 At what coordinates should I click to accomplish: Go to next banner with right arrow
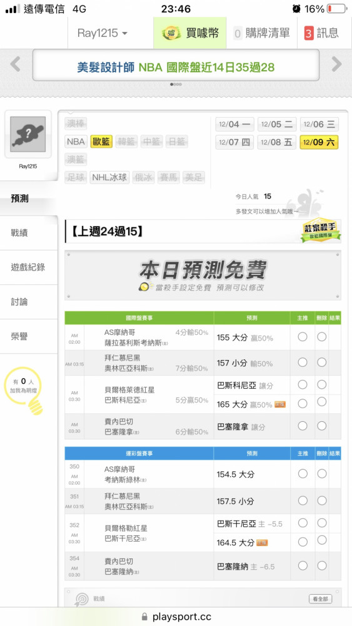click(x=337, y=64)
